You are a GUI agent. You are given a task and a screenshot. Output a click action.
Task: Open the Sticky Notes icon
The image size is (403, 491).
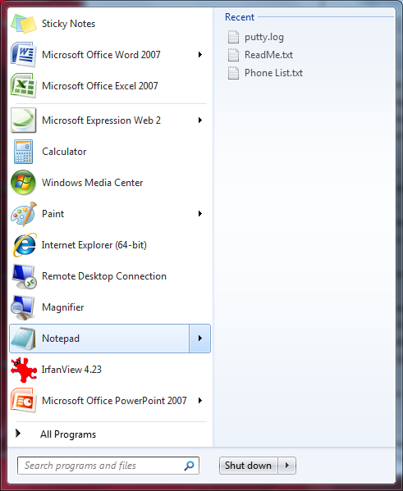click(24, 24)
